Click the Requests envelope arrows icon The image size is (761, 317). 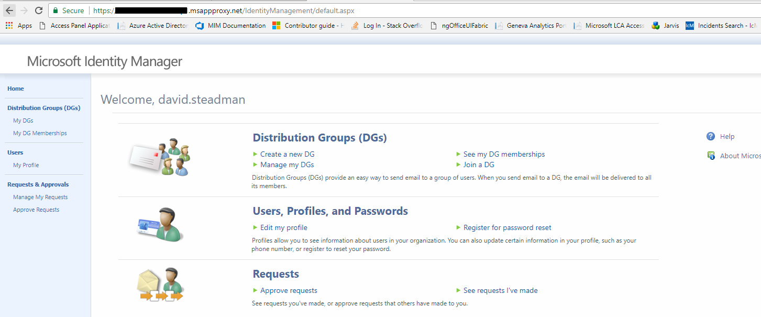(160, 285)
